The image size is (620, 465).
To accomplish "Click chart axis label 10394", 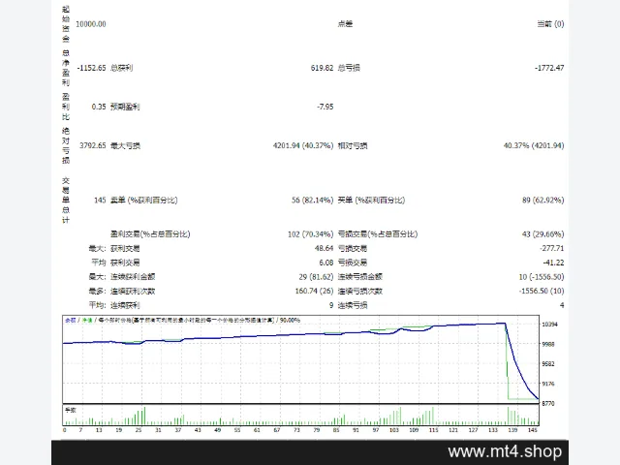I will click(549, 325).
